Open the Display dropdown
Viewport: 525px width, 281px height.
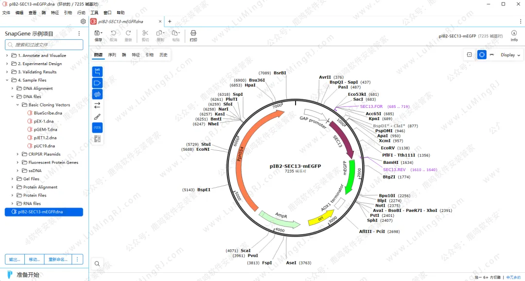pos(510,55)
